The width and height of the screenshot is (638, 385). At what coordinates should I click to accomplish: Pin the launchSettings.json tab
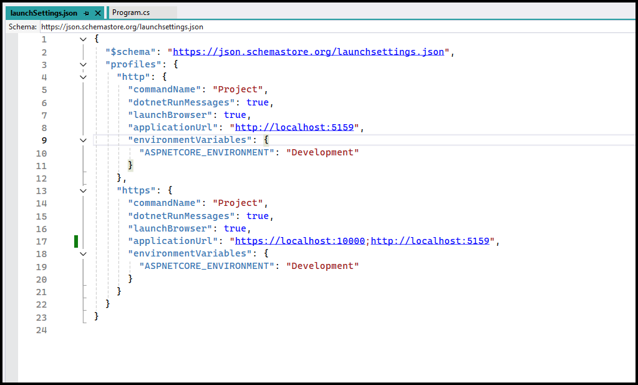click(x=87, y=13)
